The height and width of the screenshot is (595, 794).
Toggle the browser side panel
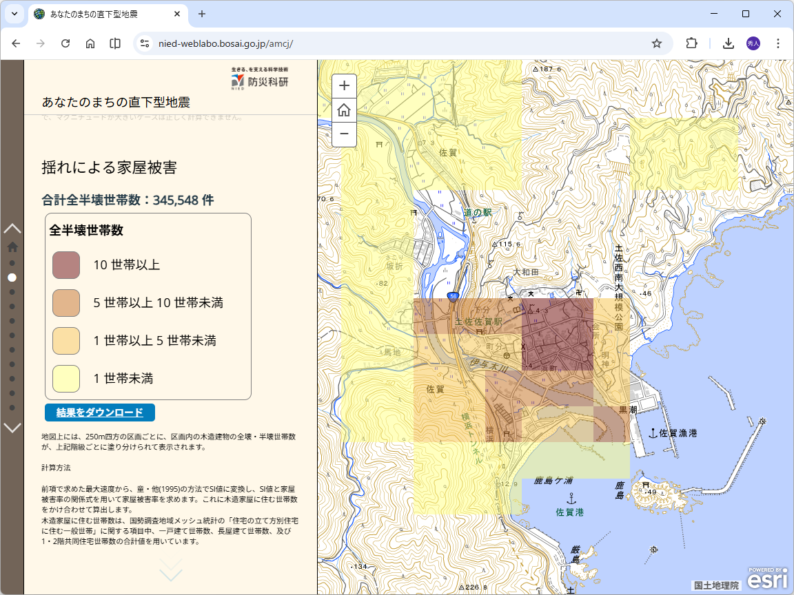click(x=115, y=43)
